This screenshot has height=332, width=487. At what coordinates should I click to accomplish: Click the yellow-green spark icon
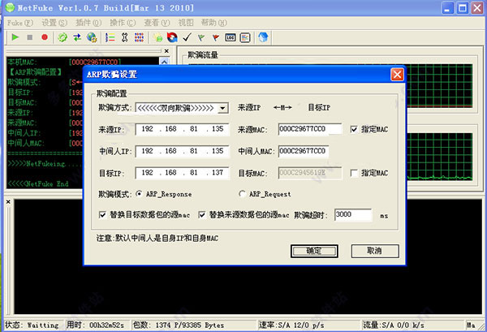[158, 37]
